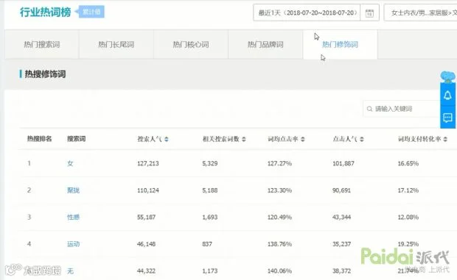Viewport: 457px width, 280px height.
Task: Open the chat message icon
Action: [x=447, y=118]
